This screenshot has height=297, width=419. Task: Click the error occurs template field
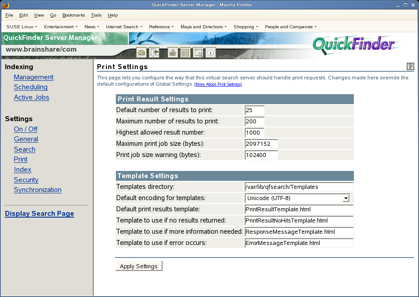point(299,243)
